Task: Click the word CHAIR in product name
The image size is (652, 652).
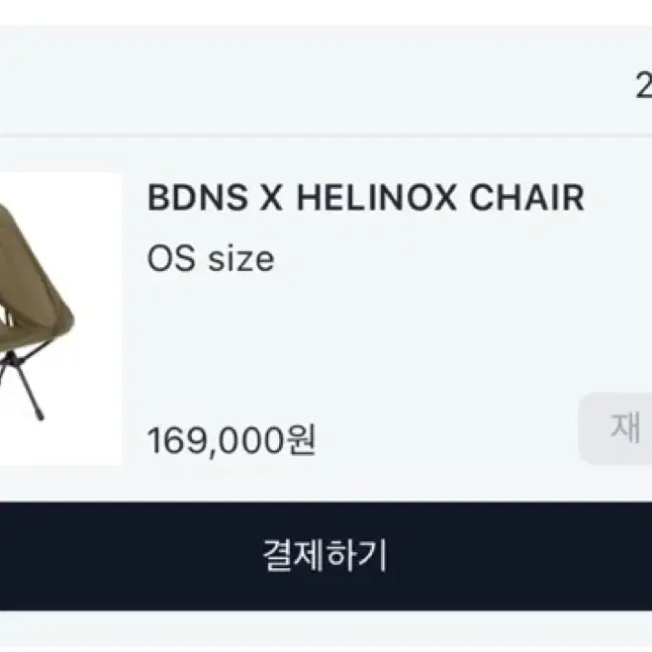Action: click(526, 198)
